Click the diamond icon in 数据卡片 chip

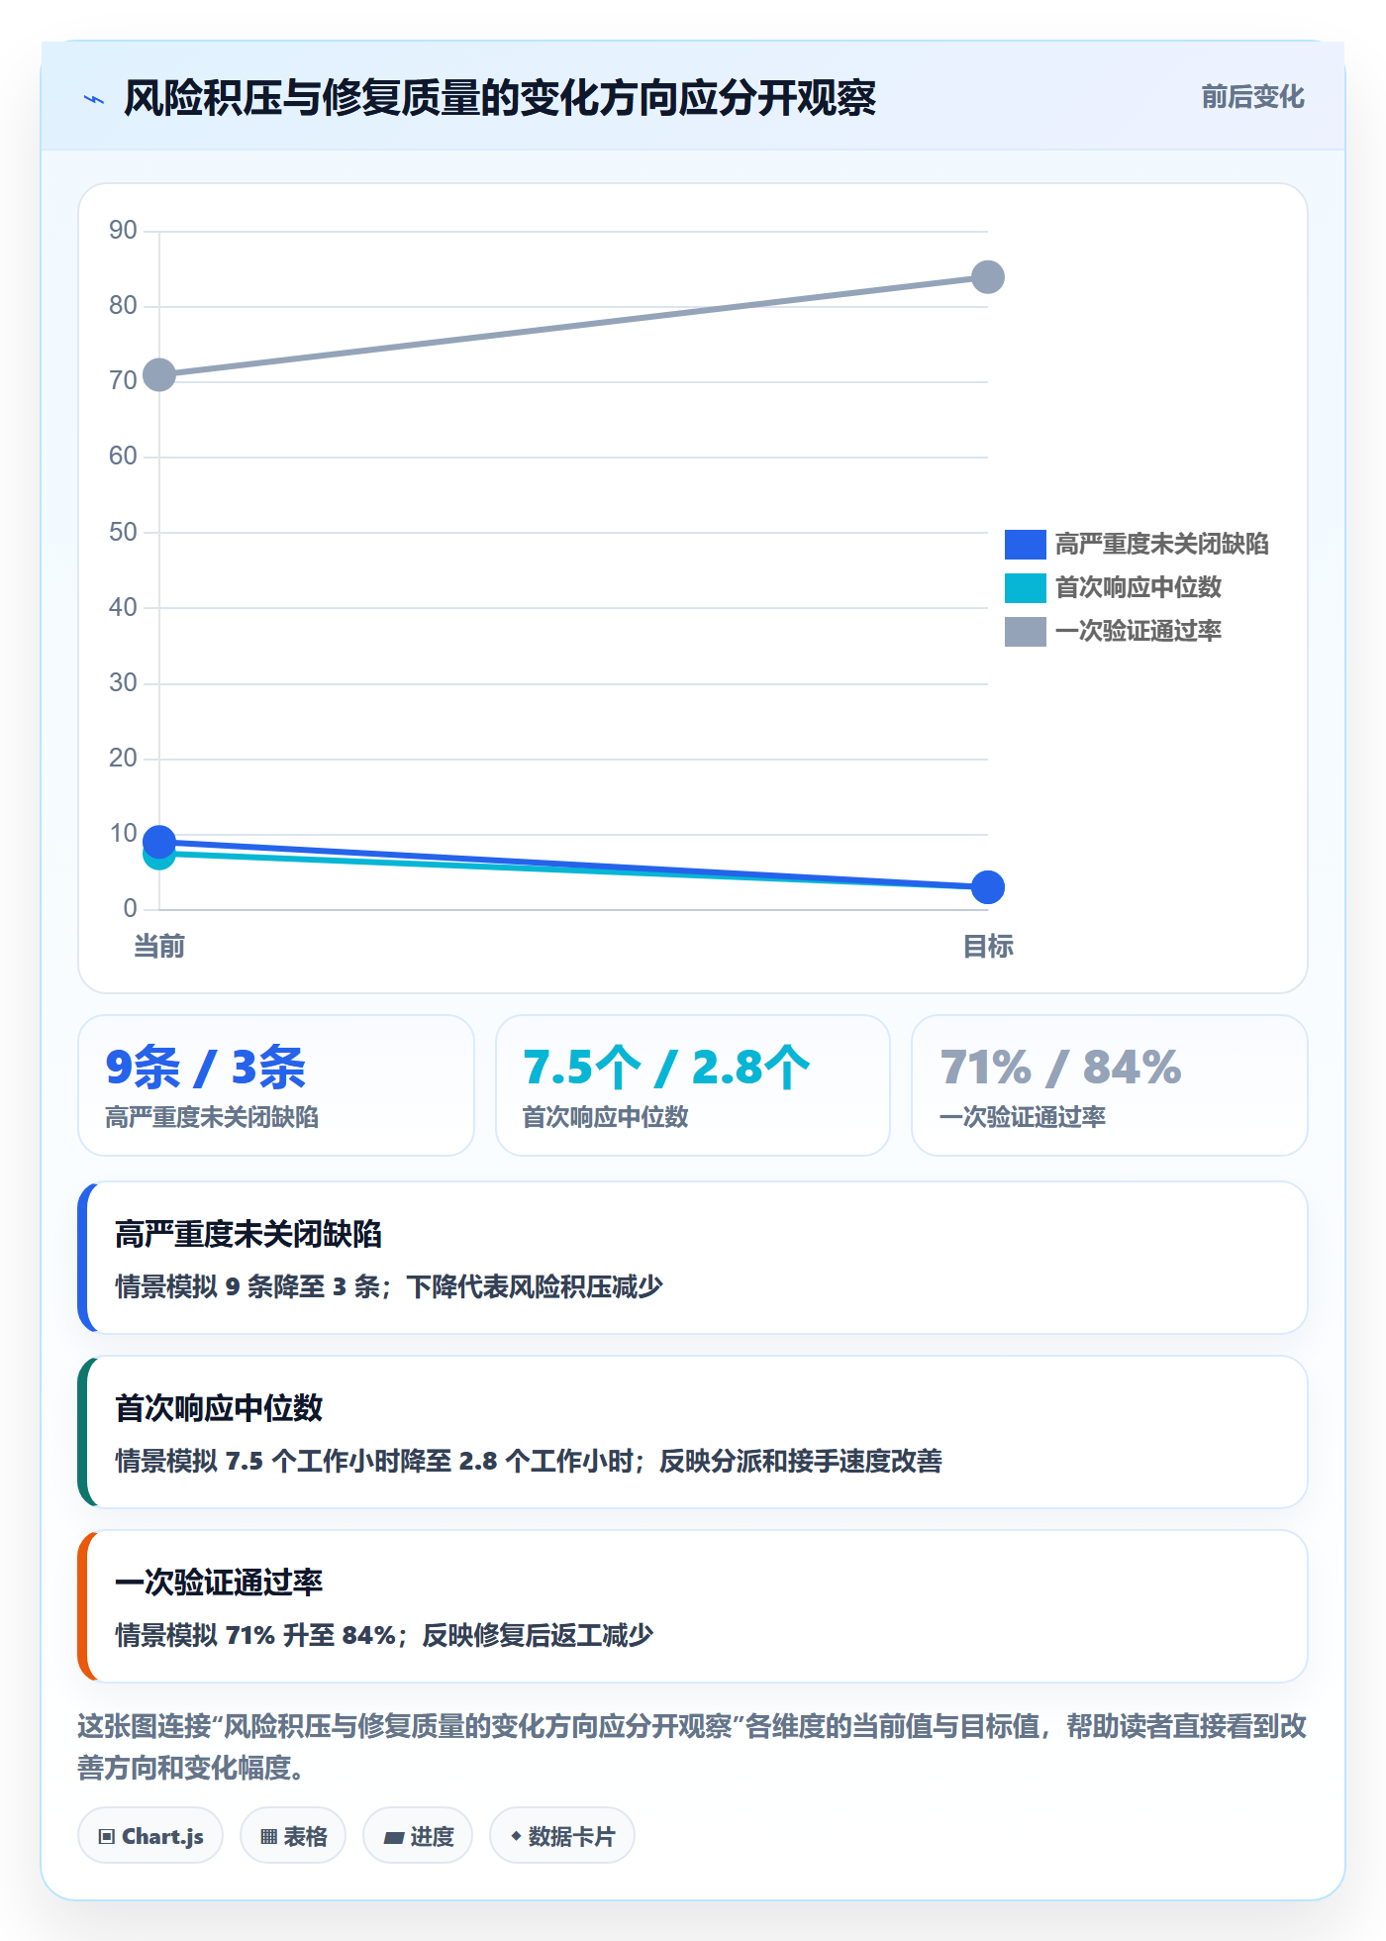[x=516, y=1836]
